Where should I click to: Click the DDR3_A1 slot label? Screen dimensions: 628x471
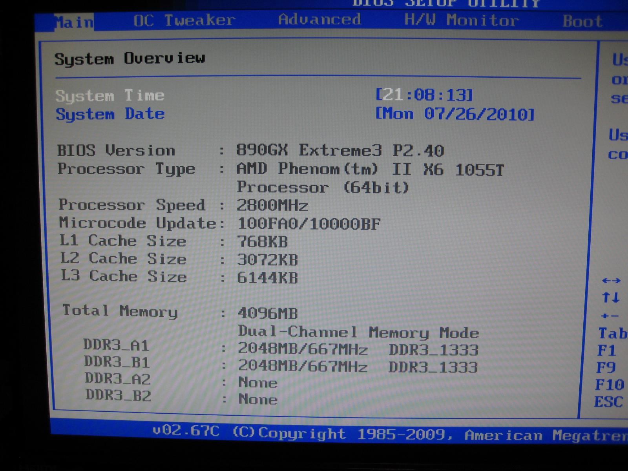[x=117, y=345]
